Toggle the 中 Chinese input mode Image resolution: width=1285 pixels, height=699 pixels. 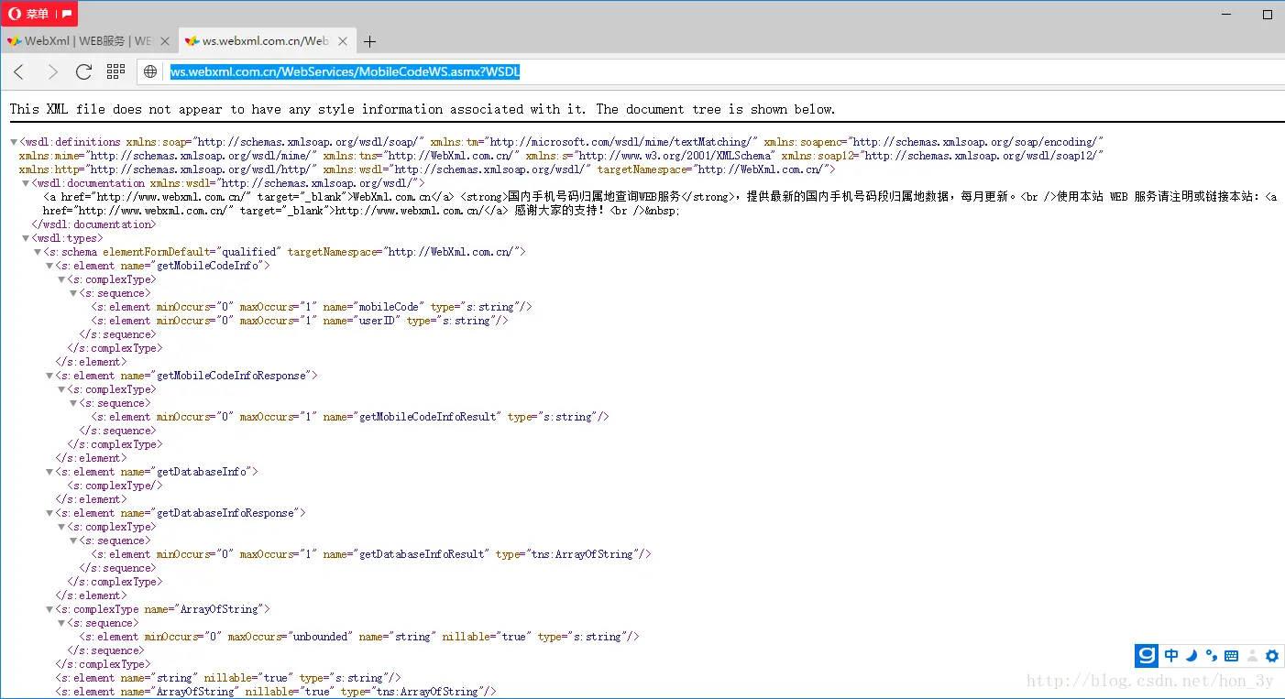pyautogui.click(x=1171, y=656)
